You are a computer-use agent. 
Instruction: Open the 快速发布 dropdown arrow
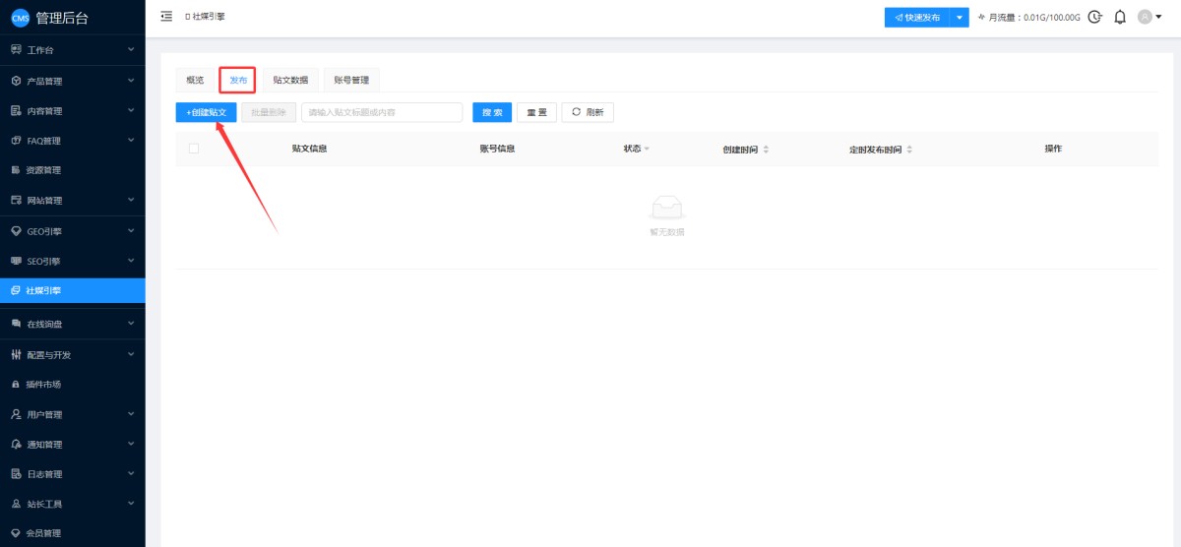tap(960, 18)
